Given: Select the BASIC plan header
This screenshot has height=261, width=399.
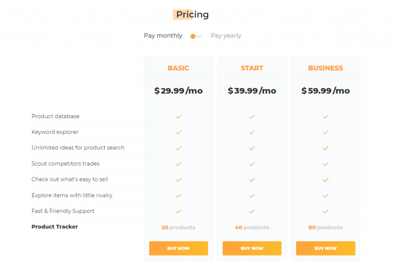Looking at the screenshot, I should click(x=178, y=68).
